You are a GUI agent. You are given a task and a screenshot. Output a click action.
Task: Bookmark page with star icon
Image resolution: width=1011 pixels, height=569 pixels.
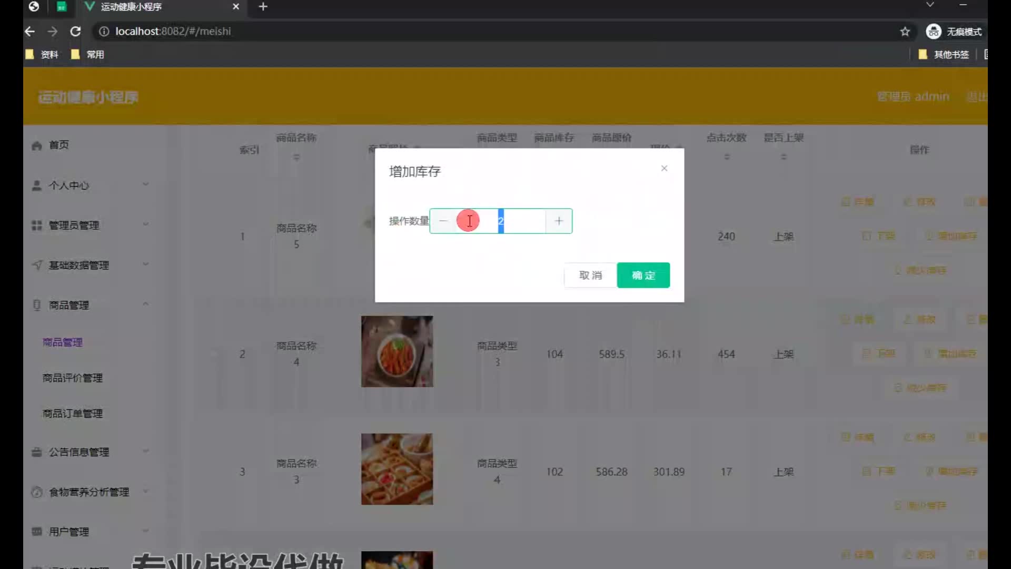click(905, 32)
